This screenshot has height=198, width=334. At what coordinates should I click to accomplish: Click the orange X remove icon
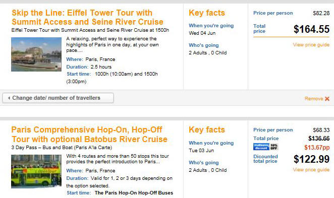click(x=327, y=99)
